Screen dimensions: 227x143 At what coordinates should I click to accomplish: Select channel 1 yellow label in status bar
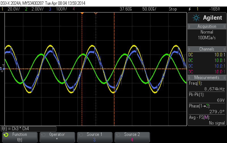pos(2,9)
